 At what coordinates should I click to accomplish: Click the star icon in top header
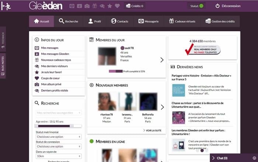pyautogui.click(x=109, y=6)
